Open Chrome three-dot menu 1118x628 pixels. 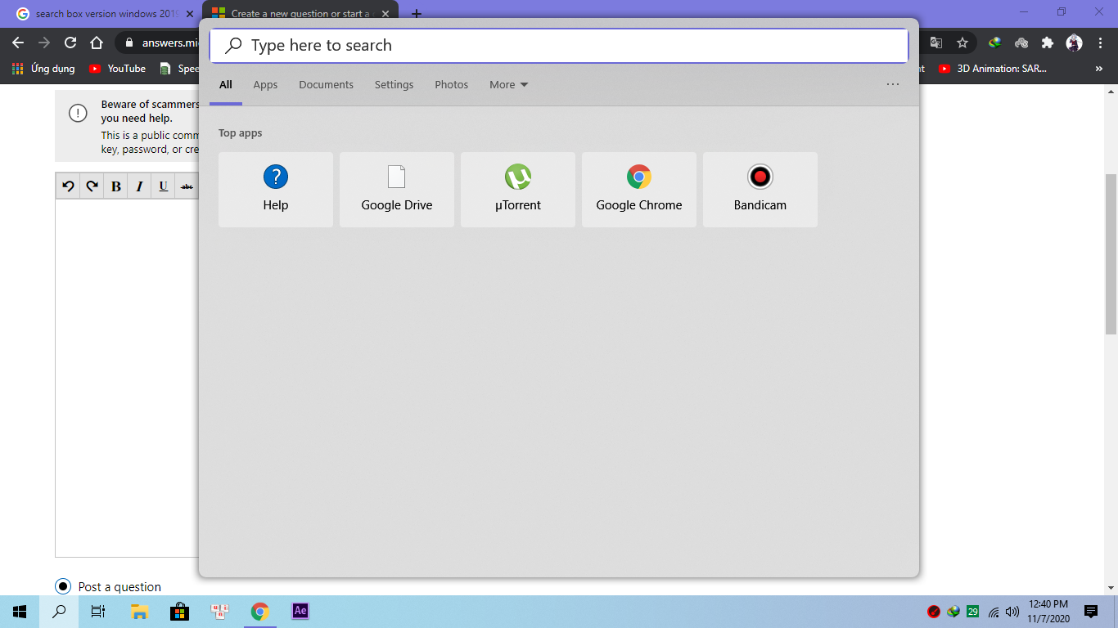coord(1100,43)
